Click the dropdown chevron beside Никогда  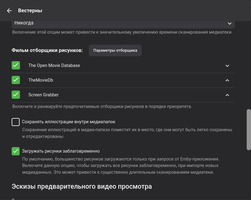coord(230,24)
